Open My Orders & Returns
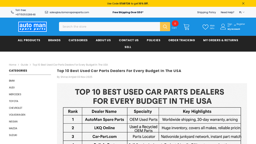This screenshot has height=144, width=256. coord(220,40)
